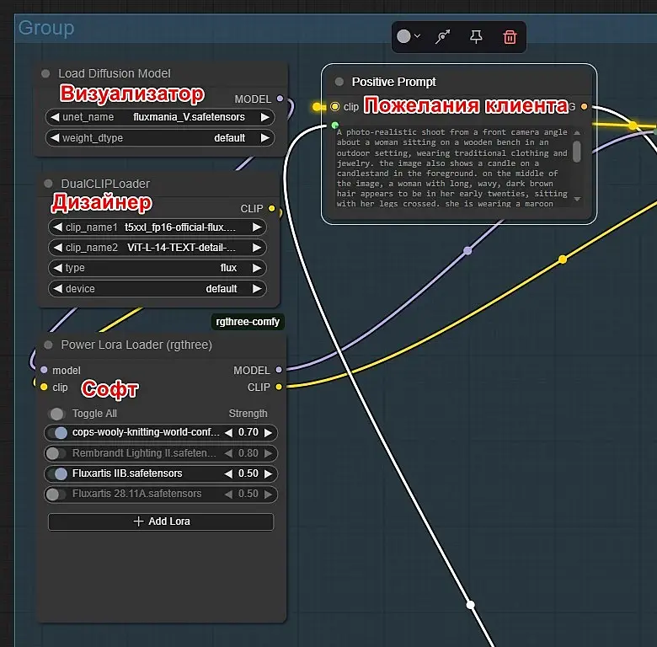Select next weight_dtype with right arrow
Viewport: 657px width, 647px height.
coord(264,138)
